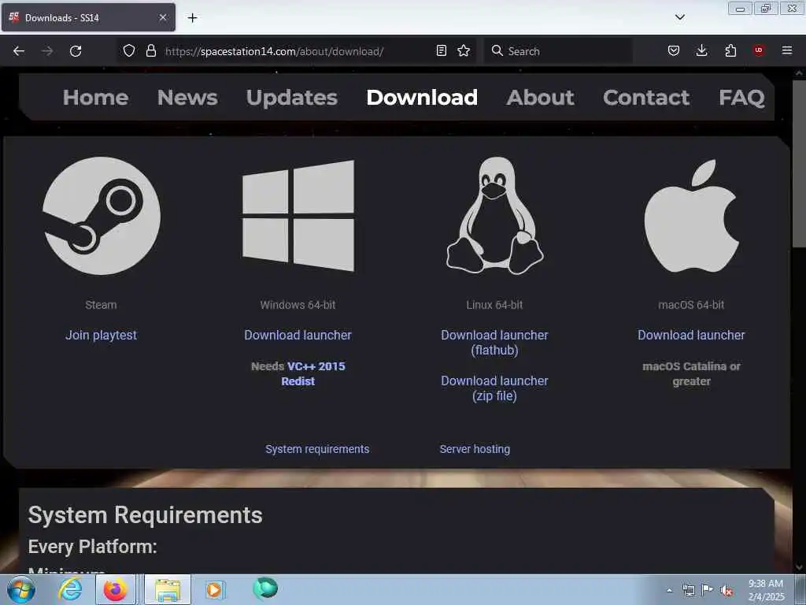This screenshot has width=806, height=605.
Task: Click the large Apple logo
Action: [x=691, y=216]
